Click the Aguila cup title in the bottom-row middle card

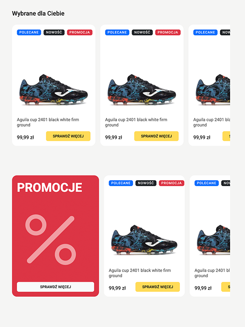(140, 273)
